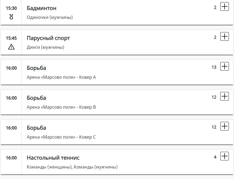Click Одиночки (мужчины) subtitle
This screenshot has width=234, height=179.
pos(50,18)
